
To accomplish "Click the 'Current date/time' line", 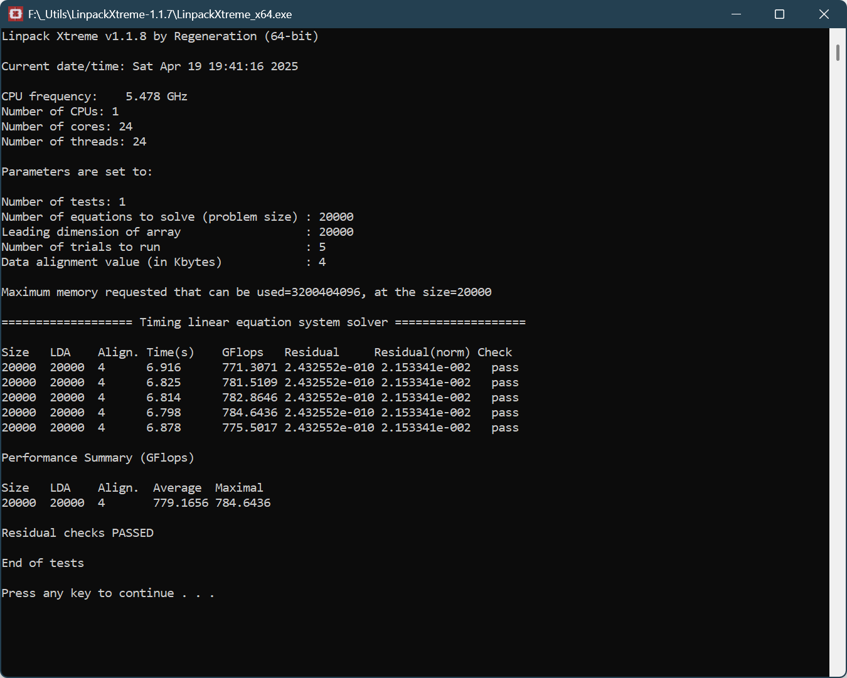I will point(150,66).
